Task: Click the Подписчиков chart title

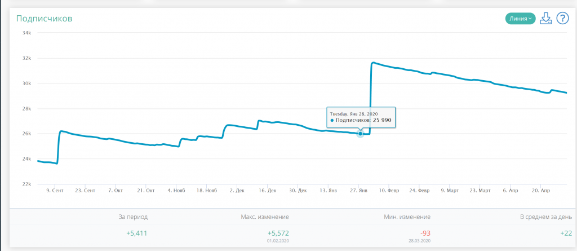Action: [44, 19]
